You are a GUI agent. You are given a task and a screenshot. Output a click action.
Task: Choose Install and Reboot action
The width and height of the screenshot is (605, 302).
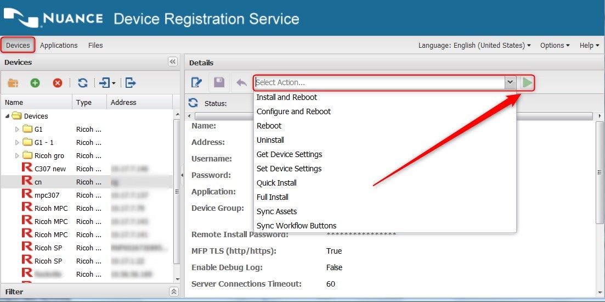(x=287, y=97)
